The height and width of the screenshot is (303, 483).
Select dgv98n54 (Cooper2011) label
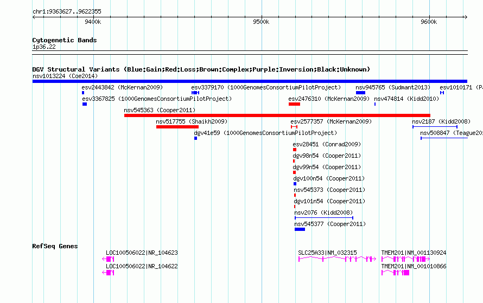click(327, 156)
